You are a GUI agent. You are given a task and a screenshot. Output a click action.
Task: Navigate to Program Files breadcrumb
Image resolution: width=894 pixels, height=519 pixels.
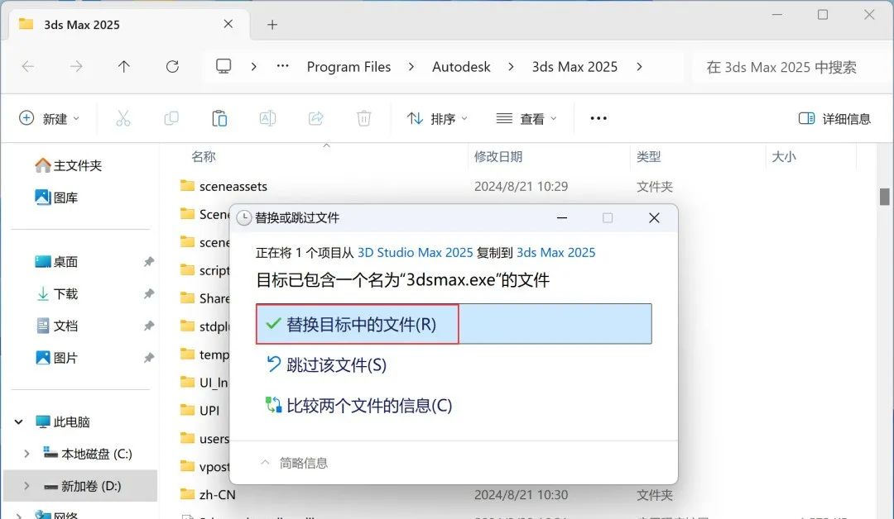coord(349,67)
